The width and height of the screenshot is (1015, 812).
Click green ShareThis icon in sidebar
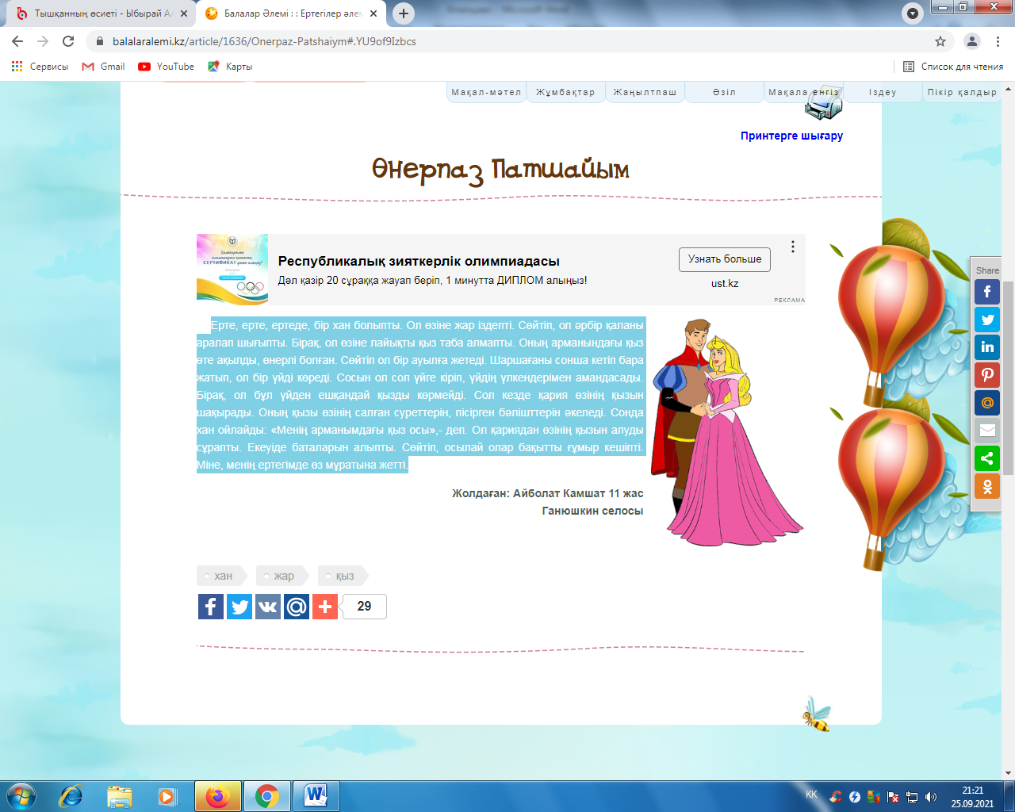987,458
